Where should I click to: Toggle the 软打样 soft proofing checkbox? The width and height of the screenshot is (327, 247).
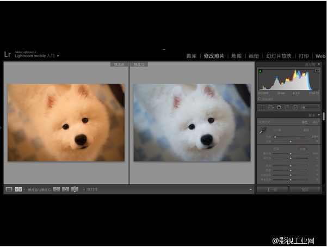coord(84,189)
